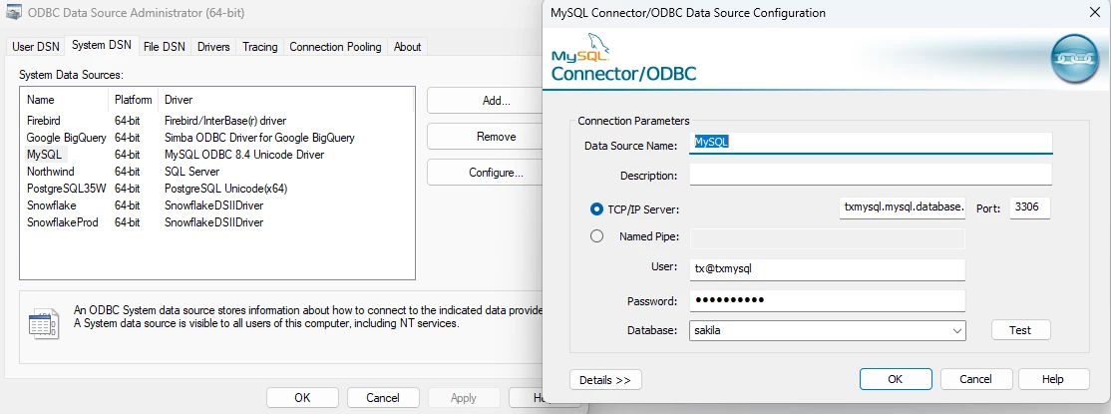The height and width of the screenshot is (414, 1111).
Task: Expand the Details section
Action: pyautogui.click(x=605, y=379)
